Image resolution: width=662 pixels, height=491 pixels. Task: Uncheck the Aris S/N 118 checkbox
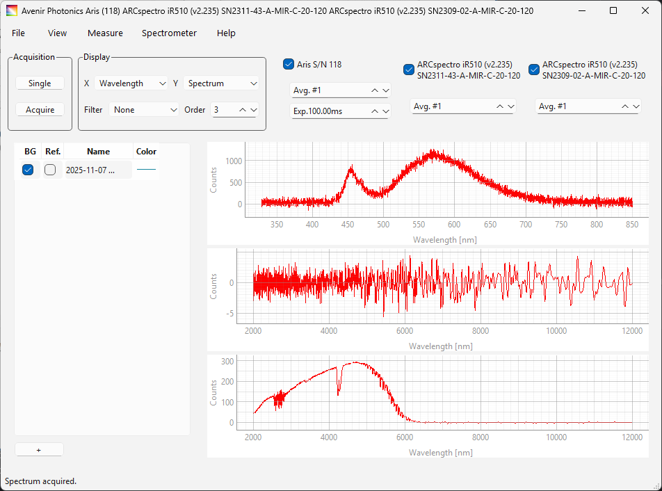click(x=289, y=65)
